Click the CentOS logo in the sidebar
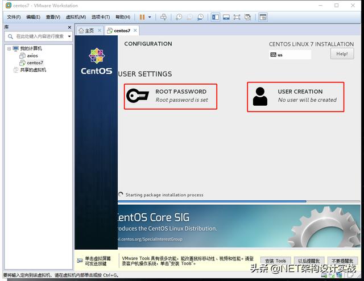This screenshot has height=281, width=364. [97, 61]
